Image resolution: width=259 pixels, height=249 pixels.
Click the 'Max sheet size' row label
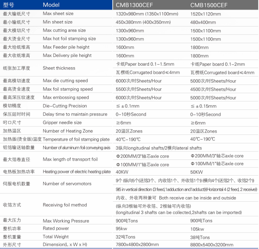tap(58, 13)
